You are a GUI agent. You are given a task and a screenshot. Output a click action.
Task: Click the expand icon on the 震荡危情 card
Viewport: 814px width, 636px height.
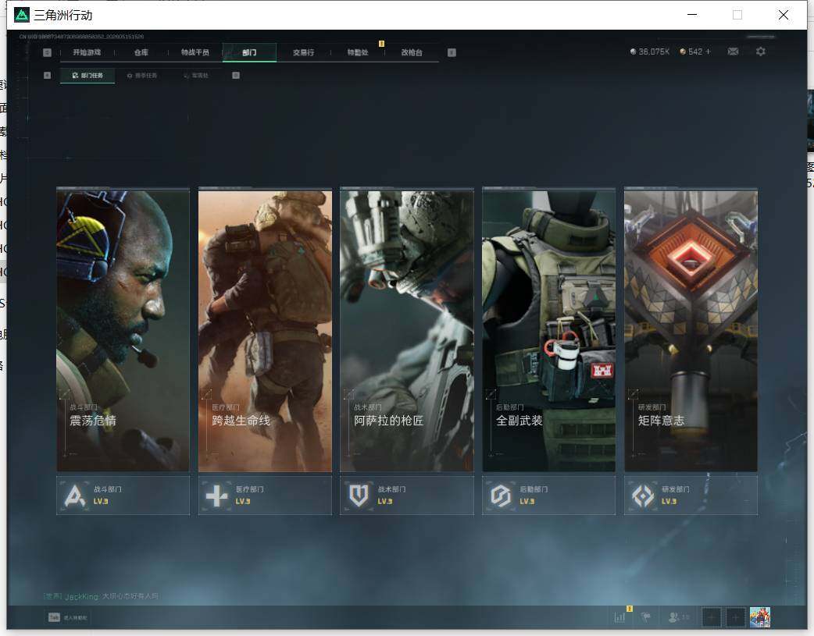(x=64, y=394)
